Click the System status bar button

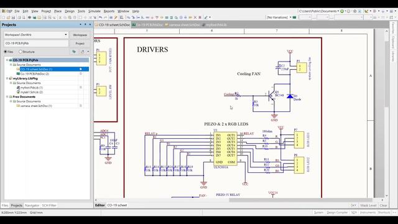(318, 212)
